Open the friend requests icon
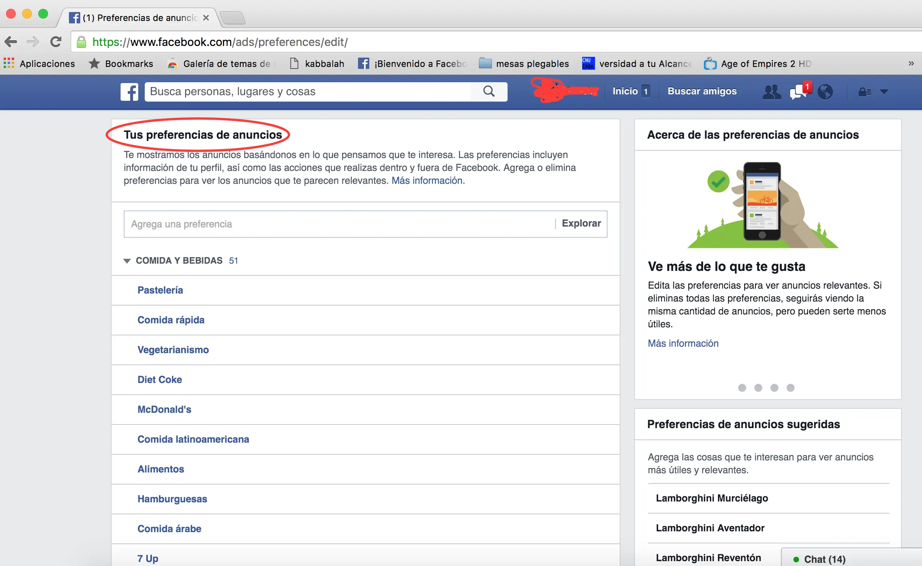Viewport: 922px width, 566px height. point(772,92)
